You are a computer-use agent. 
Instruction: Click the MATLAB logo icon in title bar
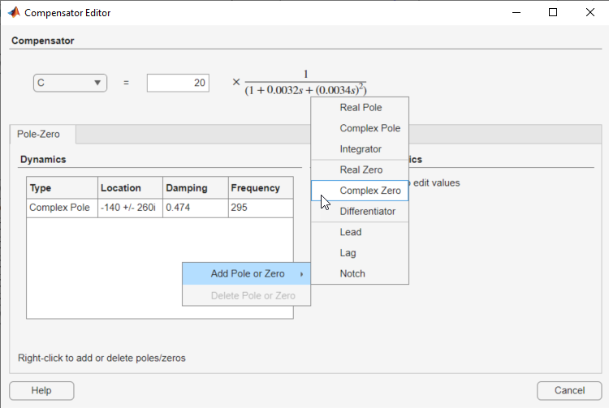tap(14, 13)
